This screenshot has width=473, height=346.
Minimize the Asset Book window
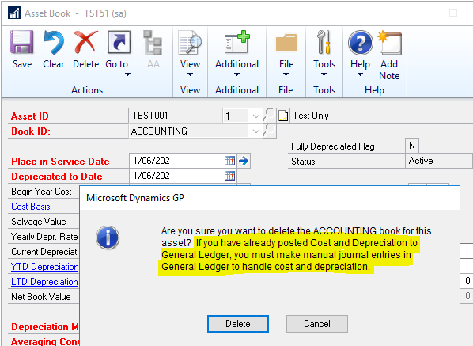tap(418, 13)
